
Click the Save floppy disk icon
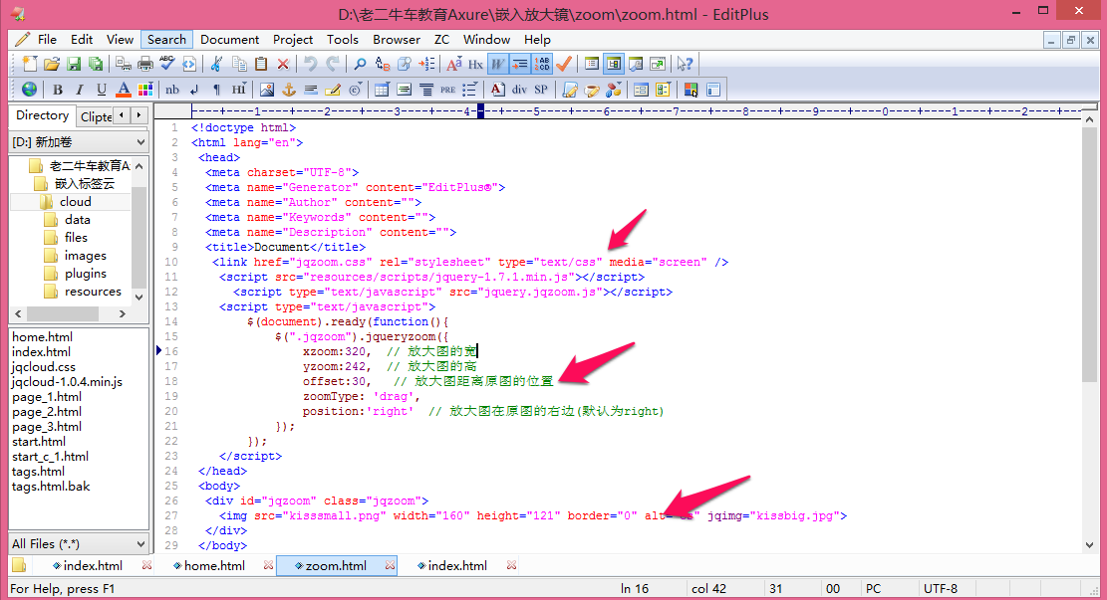(x=74, y=64)
